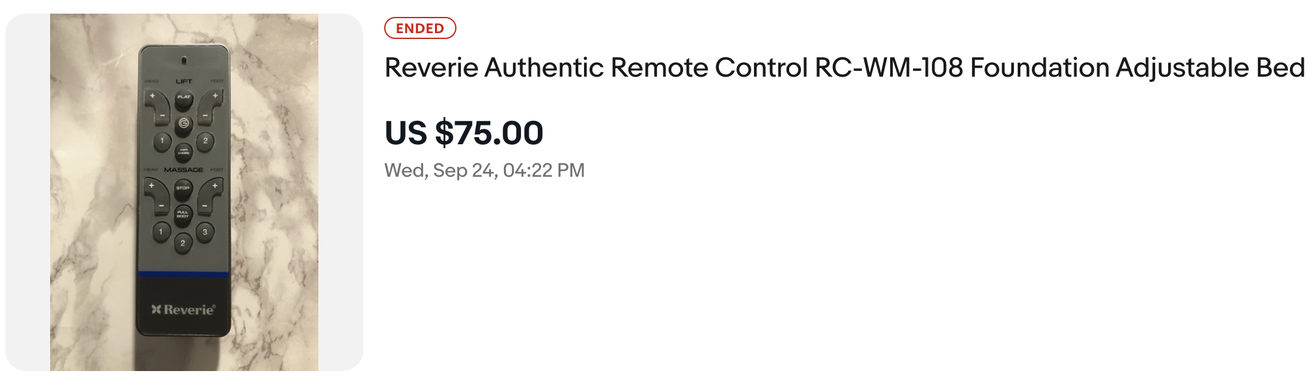Viewport: 1314px width, 386px height.
Task: Click the massage number 3 button in photo
Action: (x=205, y=232)
